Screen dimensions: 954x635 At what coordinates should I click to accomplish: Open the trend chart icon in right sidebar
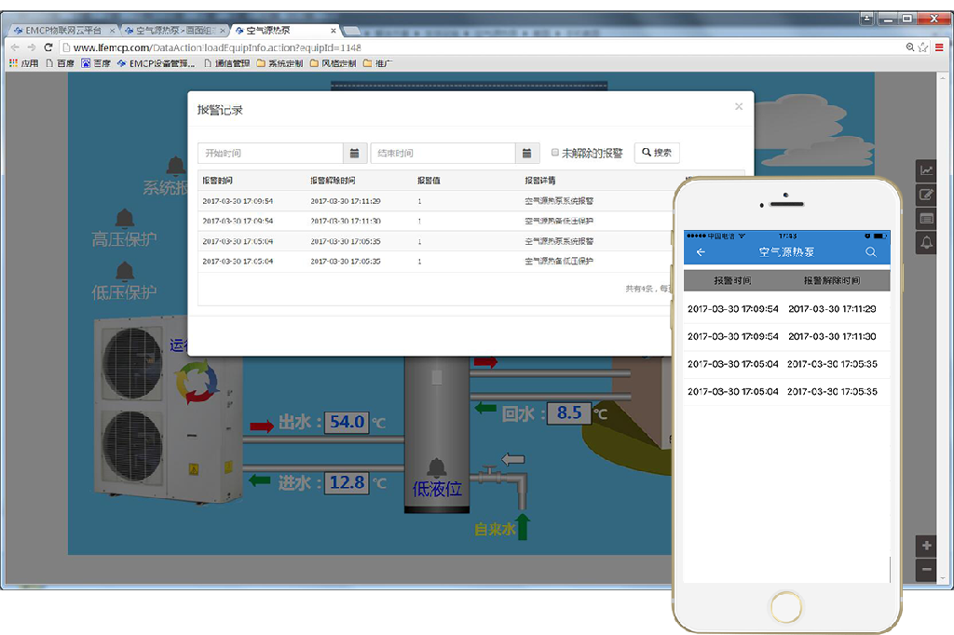tap(926, 171)
